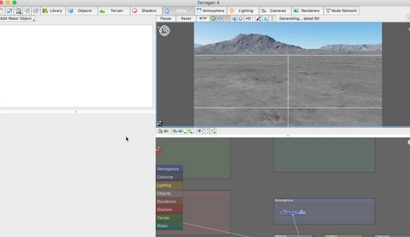Toggle green sphere surface shading in preview
Viewport: 410px width, 237px height.
(213, 18)
